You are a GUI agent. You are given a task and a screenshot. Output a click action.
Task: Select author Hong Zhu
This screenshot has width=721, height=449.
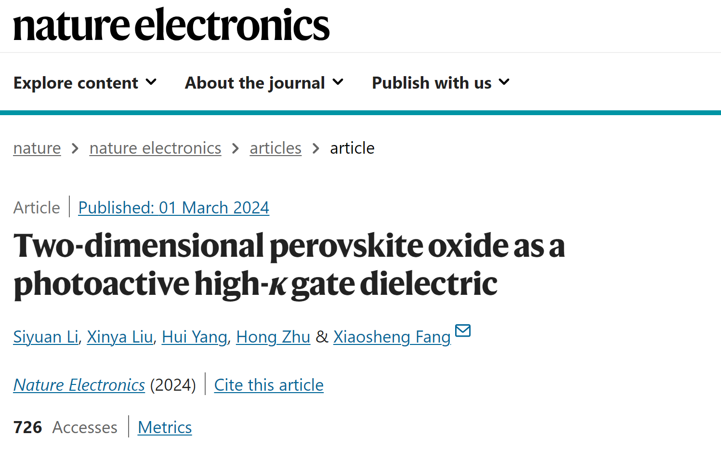273,337
